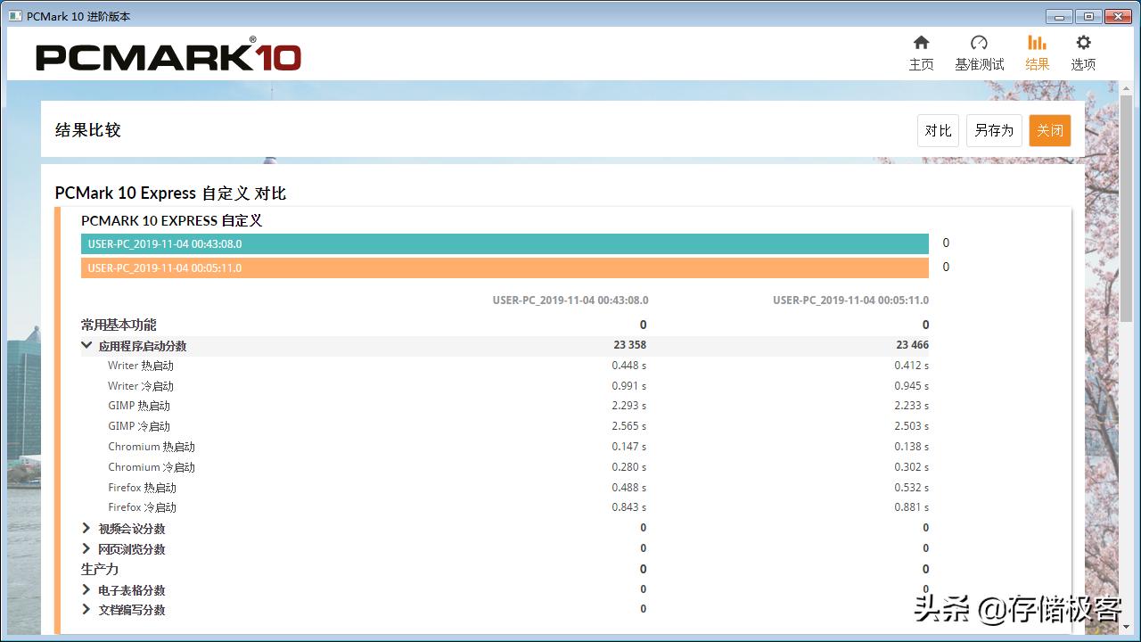Select the GIMP 热启动 row label
This screenshot has height=642, width=1141.
tap(139, 406)
